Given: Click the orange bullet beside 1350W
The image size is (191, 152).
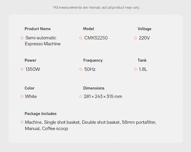Looking at the screenshot, I should (x=22, y=69).
